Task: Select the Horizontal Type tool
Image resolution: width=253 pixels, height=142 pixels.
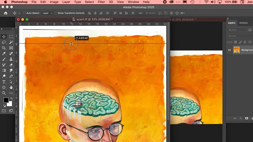Action: (4, 81)
